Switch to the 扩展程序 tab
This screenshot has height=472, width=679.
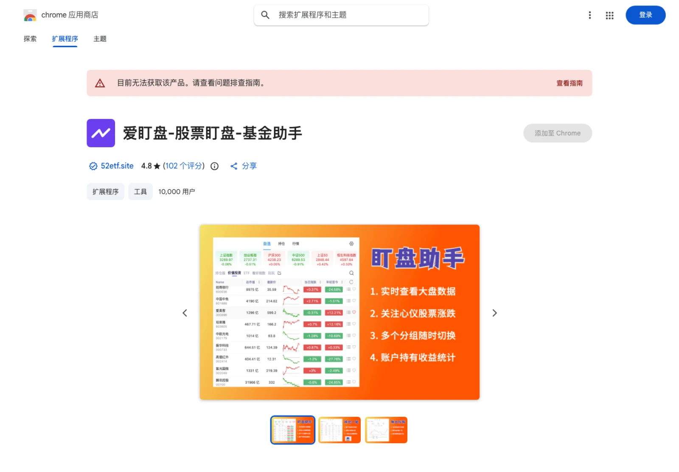pos(65,39)
